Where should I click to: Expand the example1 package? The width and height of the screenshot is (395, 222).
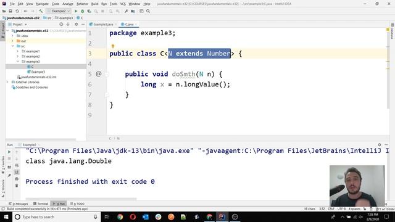pos(18,51)
